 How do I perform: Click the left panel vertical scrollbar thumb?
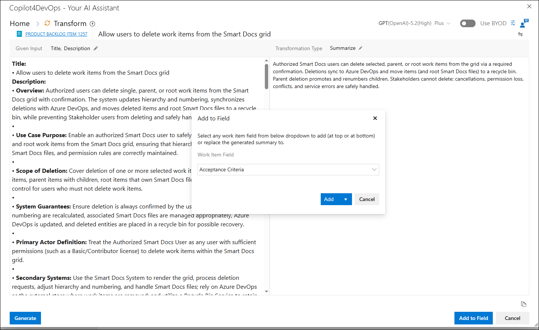pyautogui.click(x=266, y=77)
